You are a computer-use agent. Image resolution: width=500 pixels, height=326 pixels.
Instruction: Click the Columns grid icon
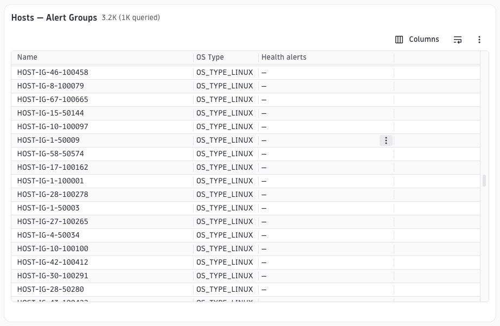[x=399, y=40]
